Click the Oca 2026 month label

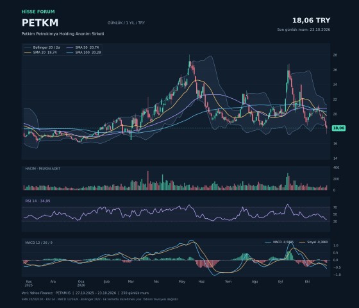coord(81,284)
